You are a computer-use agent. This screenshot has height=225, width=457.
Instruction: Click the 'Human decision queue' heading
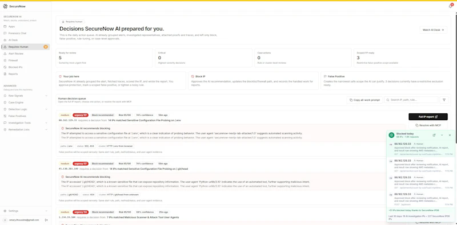coord(72,99)
